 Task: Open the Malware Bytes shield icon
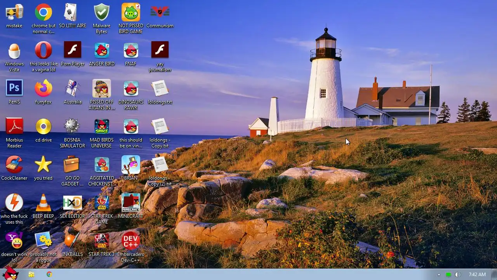pos(102,12)
